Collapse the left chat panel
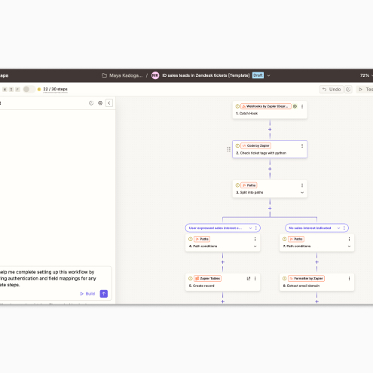 point(109,103)
